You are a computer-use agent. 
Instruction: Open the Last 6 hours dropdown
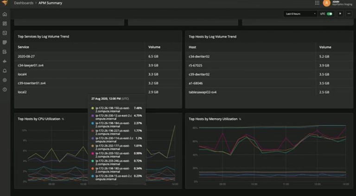coord(300,14)
